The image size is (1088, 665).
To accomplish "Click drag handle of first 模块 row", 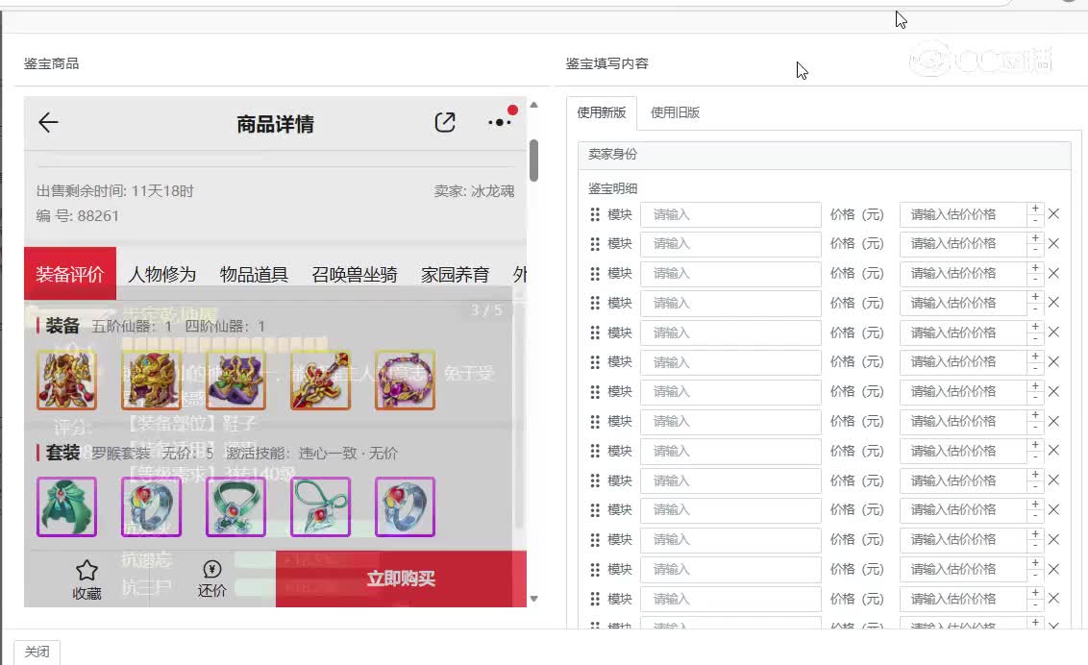I will [595, 214].
